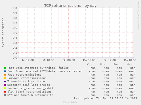Click the 'Do 00:00' time axis label
Image resolution: width=141 pixels, height=105 pixels.
69,60
